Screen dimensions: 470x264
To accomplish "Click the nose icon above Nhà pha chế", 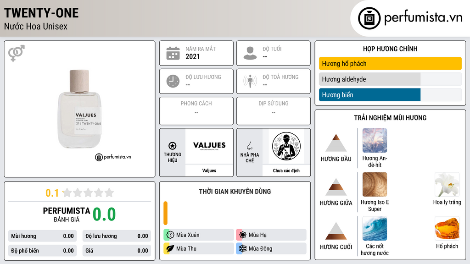I will pyautogui.click(x=249, y=146).
